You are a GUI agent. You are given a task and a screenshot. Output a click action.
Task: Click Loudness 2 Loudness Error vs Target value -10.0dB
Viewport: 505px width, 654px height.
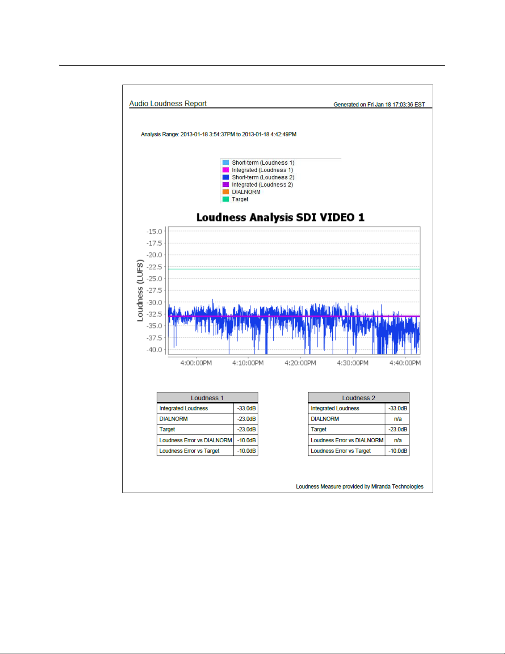pos(397,451)
